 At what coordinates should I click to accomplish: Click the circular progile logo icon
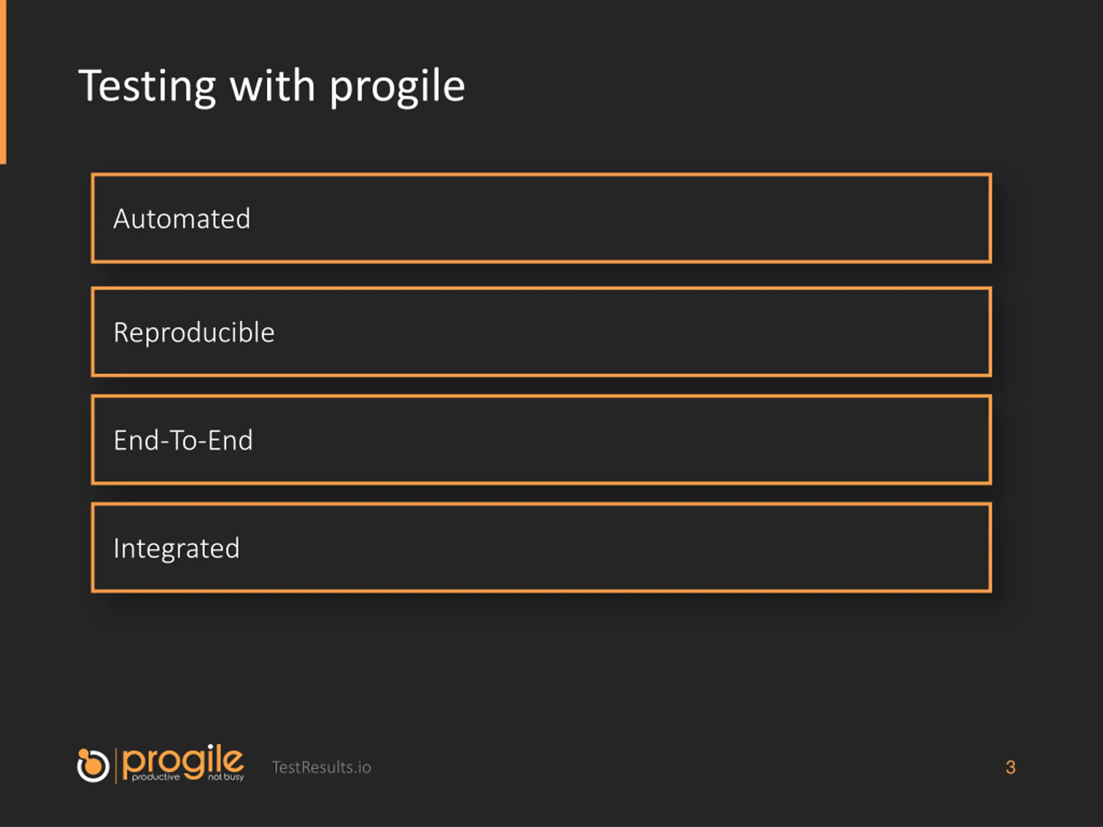[93, 765]
